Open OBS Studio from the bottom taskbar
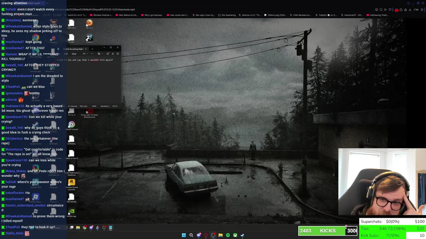 click(213, 235)
